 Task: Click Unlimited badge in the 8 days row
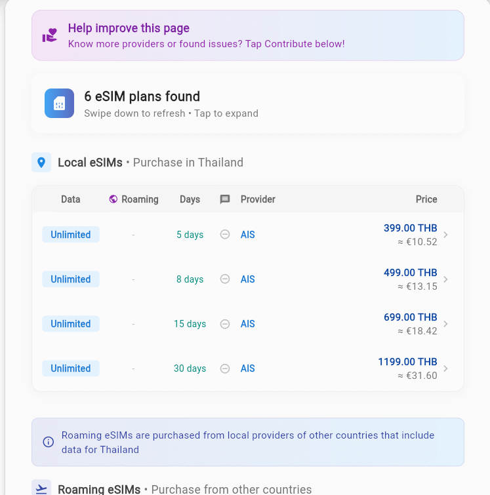click(x=71, y=279)
